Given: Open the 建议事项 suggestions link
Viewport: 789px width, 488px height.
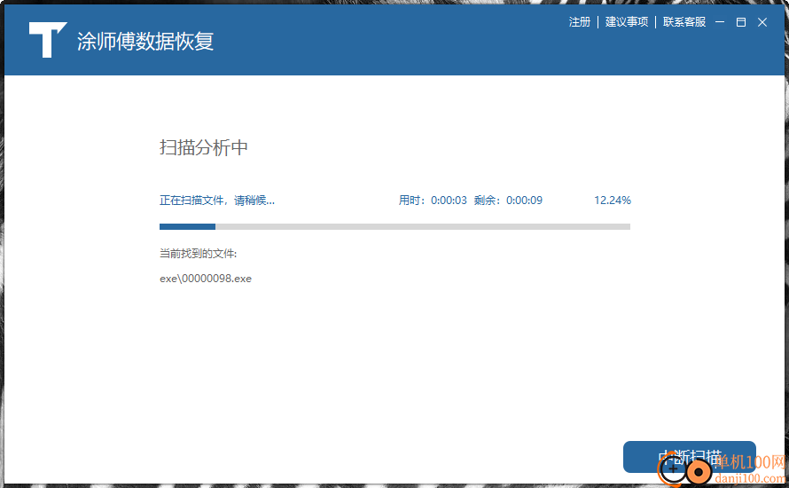Looking at the screenshot, I should (x=627, y=21).
